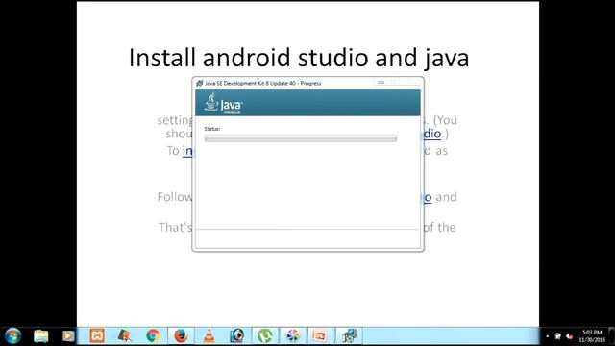Image resolution: width=615 pixels, height=346 pixels.
Task: Select the Java installer taskbar icon
Action: click(x=348, y=335)
